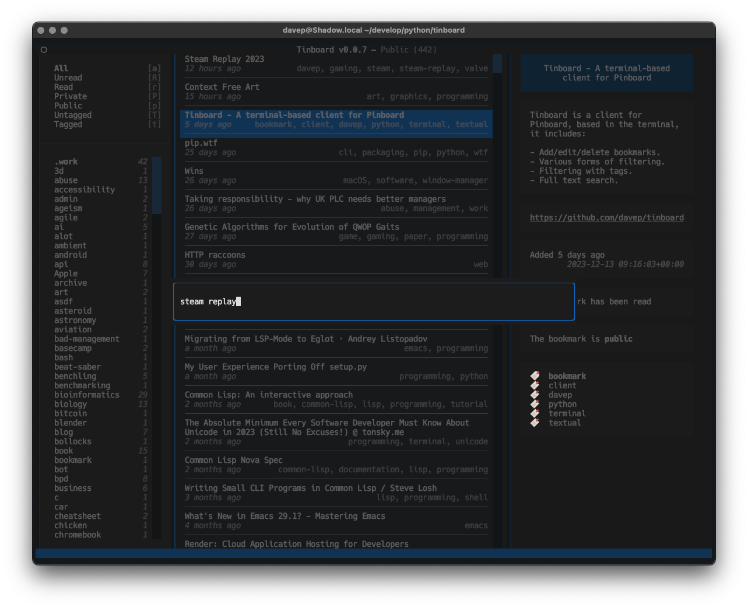Click the bookmark tag icon in details panel
Image resolution: width=748 pixels, height=608 pixels.
(x=535, y=376)
